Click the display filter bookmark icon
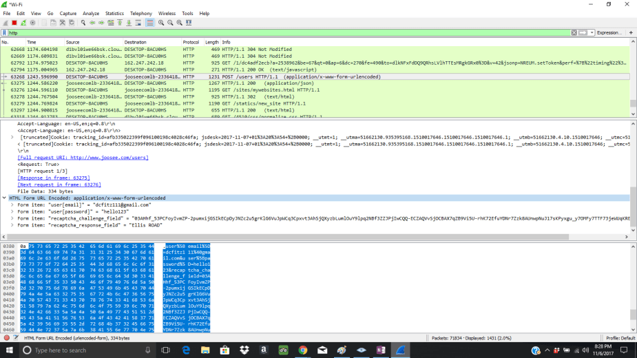 click(5, 32)
